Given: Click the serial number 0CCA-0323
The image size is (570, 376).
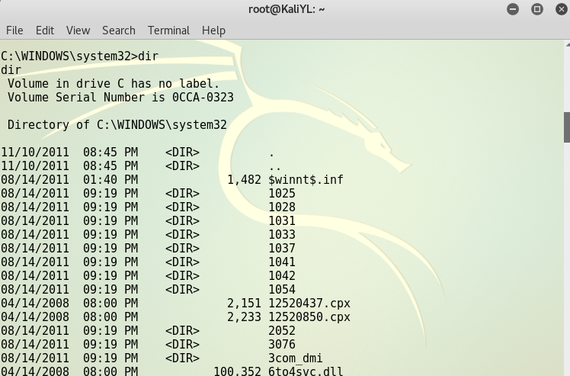Looking at the screenshot, I should pos(203,97).
